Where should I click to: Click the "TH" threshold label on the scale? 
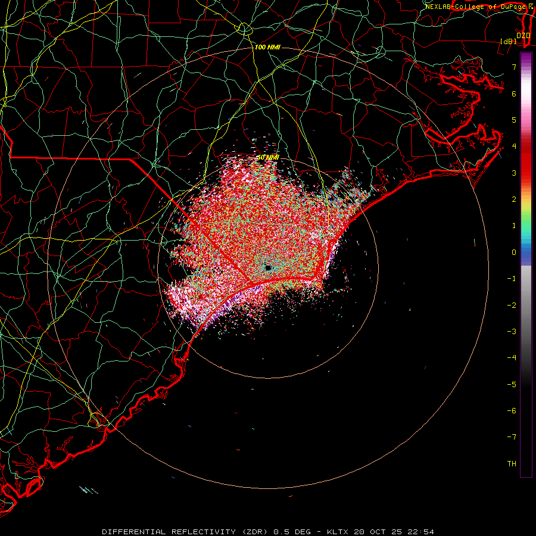(512, 464)
